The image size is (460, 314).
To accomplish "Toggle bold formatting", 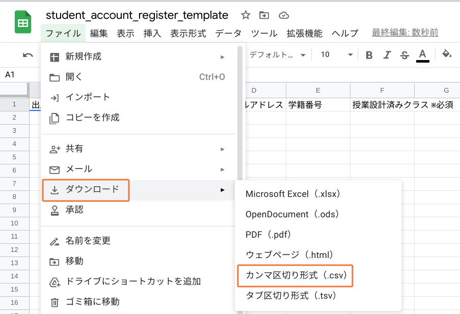I will (369, 55).
